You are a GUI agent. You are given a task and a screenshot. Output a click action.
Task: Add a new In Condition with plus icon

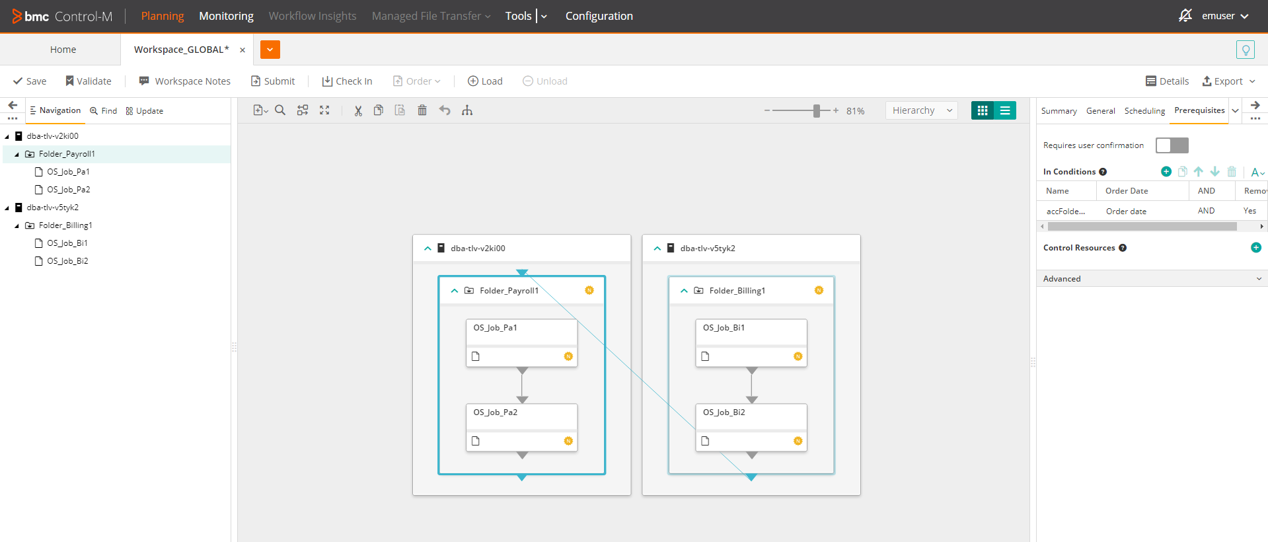(1166, 172)
